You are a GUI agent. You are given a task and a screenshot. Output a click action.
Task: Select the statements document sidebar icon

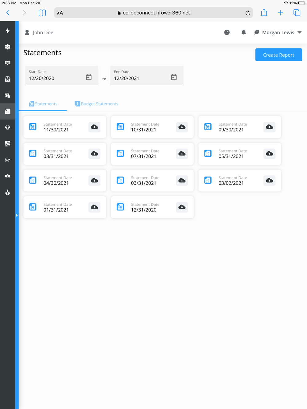pos(7,111)
